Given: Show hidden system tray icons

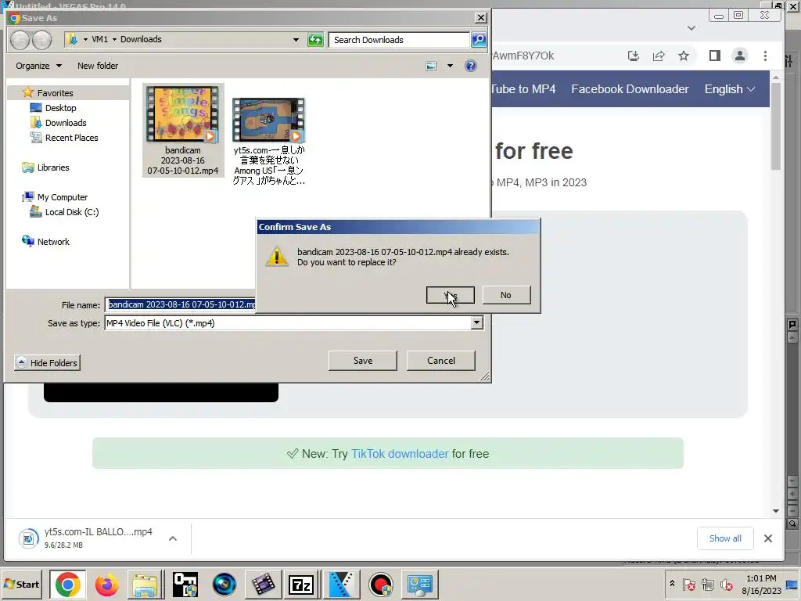Looking at the screenshot, I should (672, 584).
